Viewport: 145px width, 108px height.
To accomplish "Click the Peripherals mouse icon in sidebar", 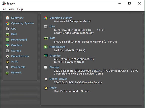I will (7, 67).
